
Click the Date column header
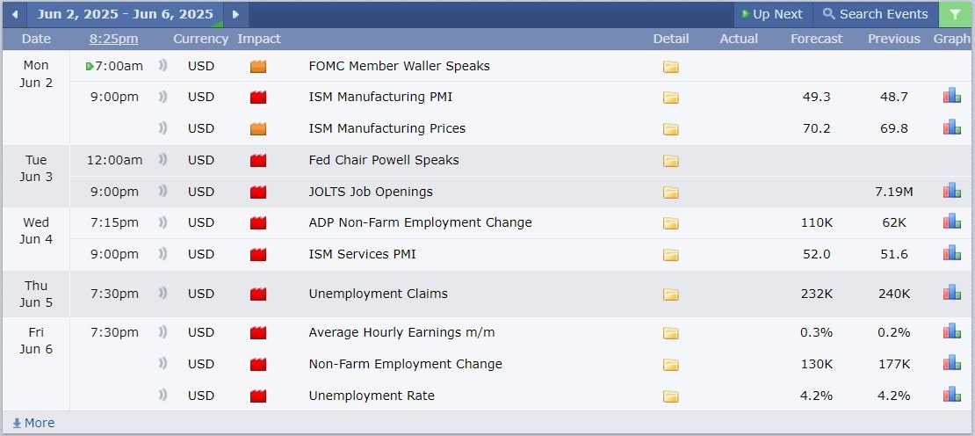(x=36, y=39)
